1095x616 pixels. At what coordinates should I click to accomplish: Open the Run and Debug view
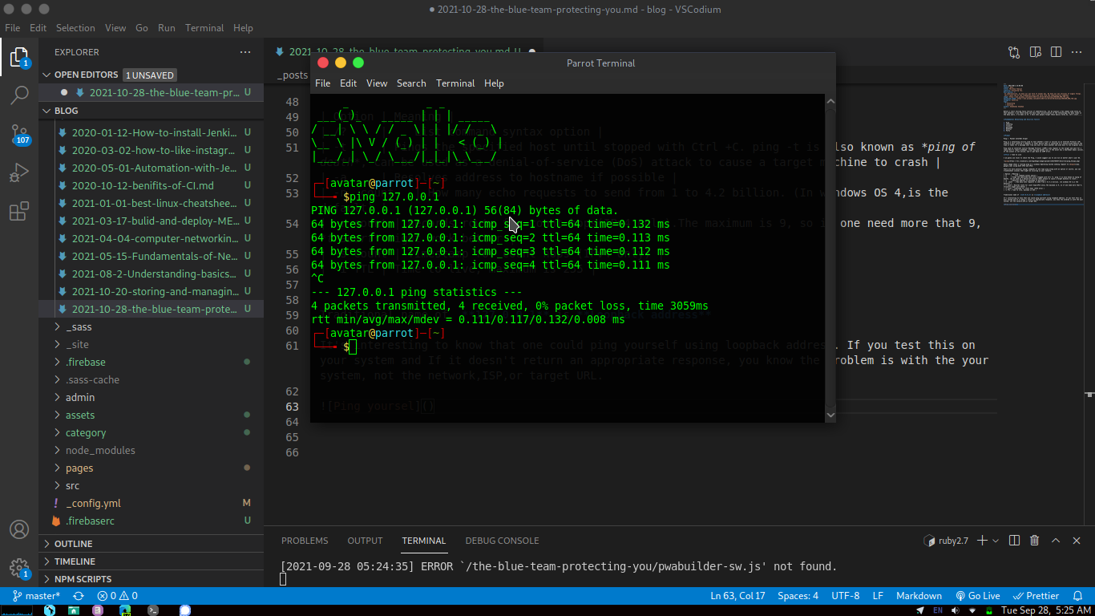click(19, 173)
